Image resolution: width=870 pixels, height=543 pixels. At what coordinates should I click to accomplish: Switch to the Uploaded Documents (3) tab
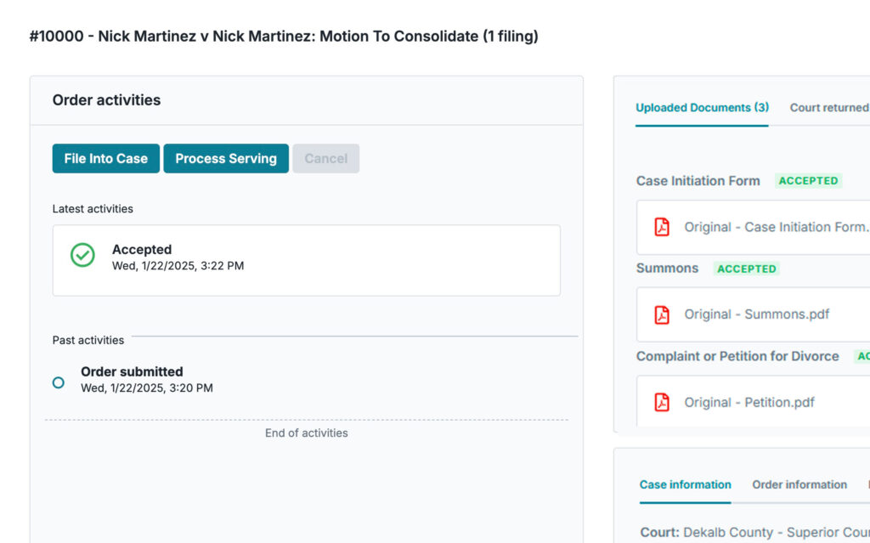702,108
